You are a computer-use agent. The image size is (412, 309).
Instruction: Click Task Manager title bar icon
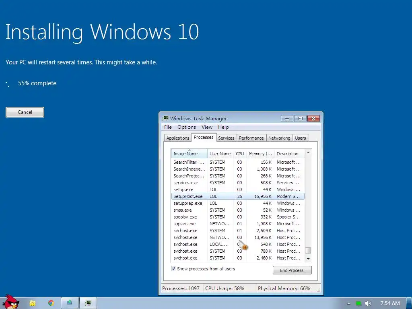(x=165, y=119)
